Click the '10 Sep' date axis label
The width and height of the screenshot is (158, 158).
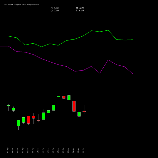[x=8, y=150]
